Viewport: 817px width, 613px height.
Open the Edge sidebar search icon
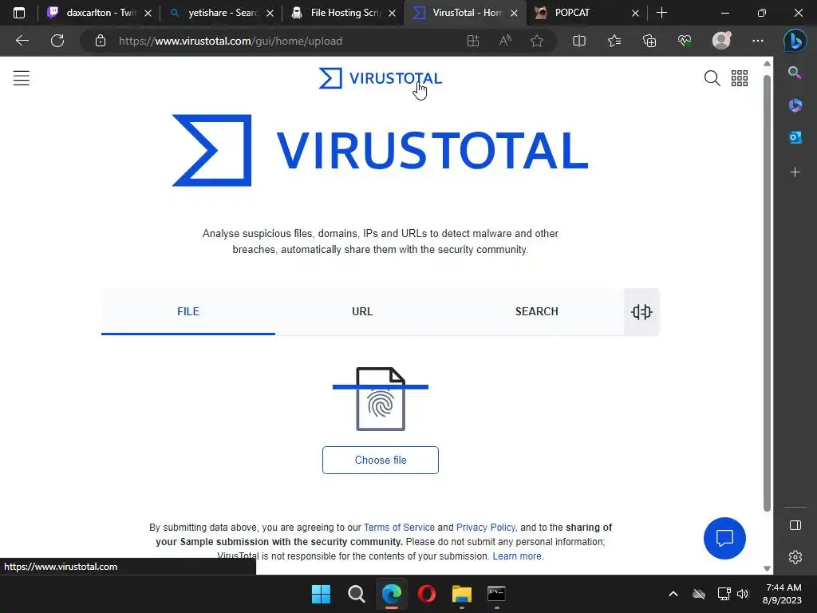coord(795,73)
